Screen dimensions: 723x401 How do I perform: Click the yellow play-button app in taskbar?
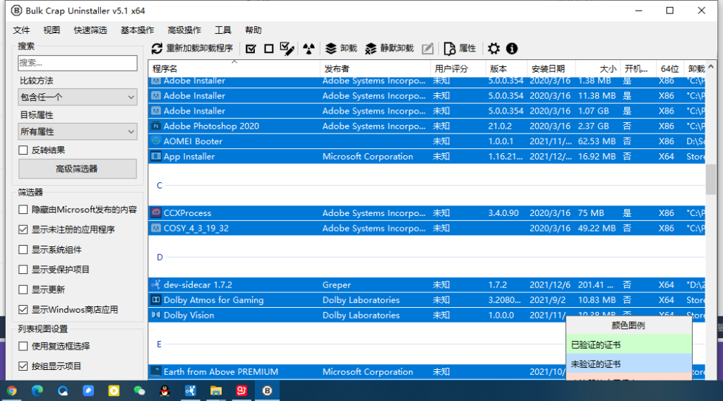click(x=114, y=391)
